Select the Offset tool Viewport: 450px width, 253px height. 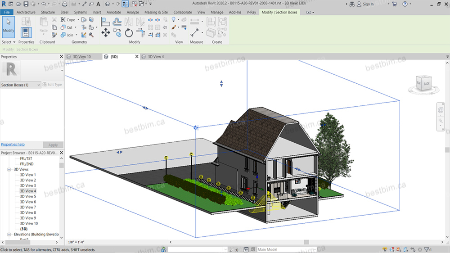point(117,22)
